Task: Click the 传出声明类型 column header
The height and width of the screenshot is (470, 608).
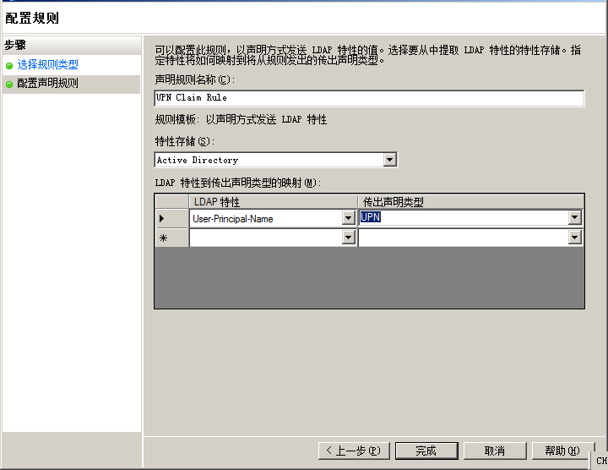Action: pyautogui.click(x=470, y=202)
